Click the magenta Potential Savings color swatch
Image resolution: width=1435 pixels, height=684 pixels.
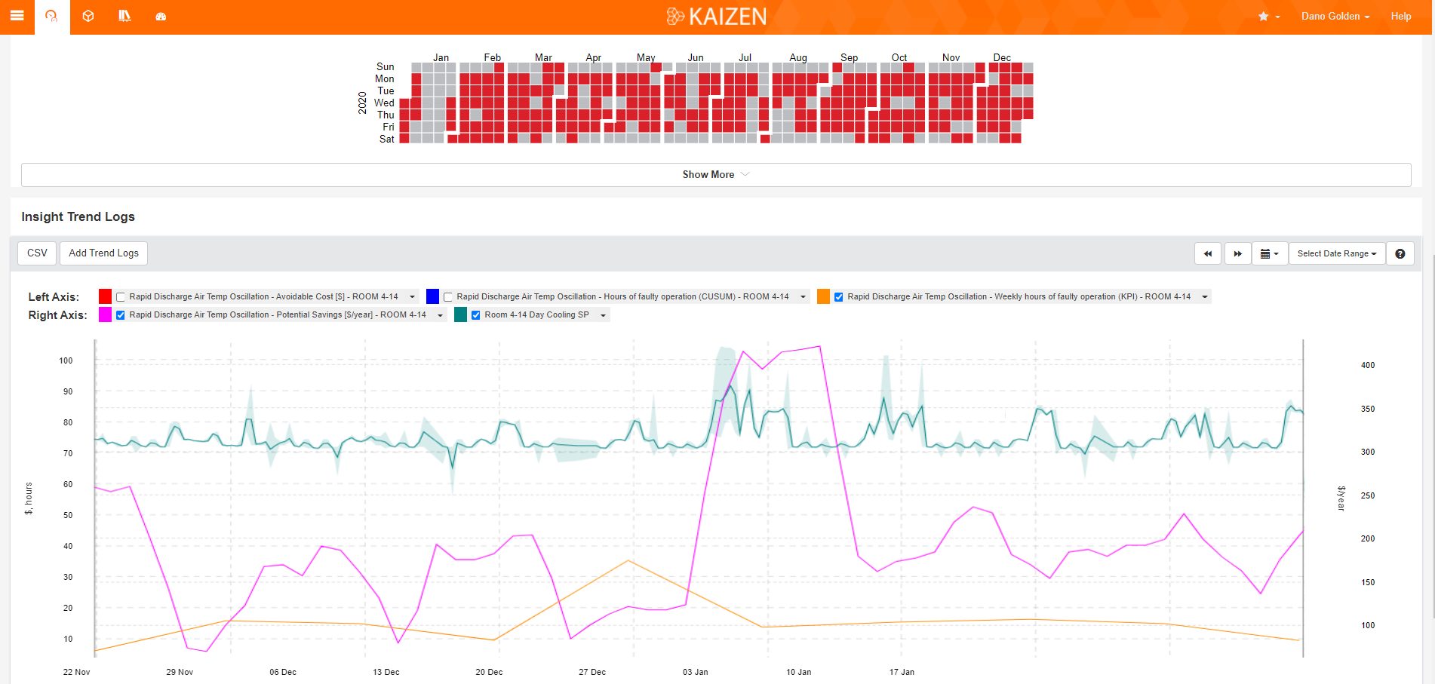(105, 314)
